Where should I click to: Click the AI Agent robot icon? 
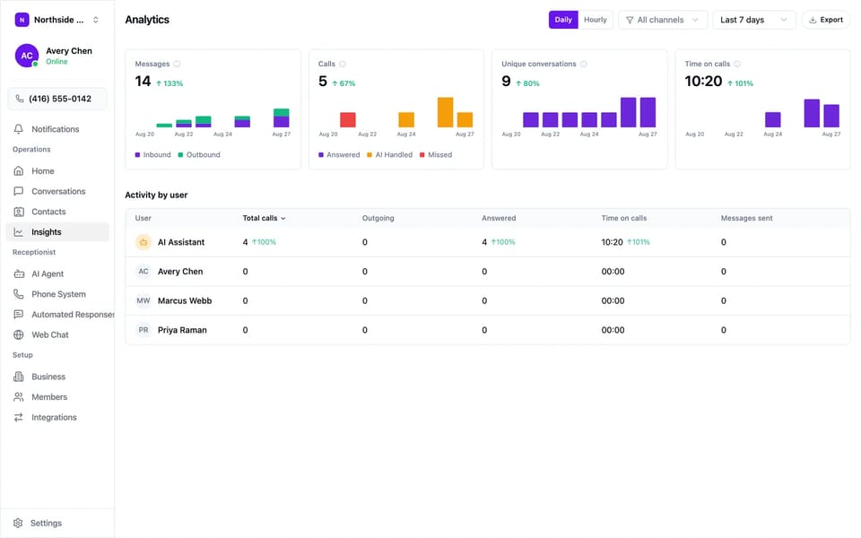coord(19,273)
